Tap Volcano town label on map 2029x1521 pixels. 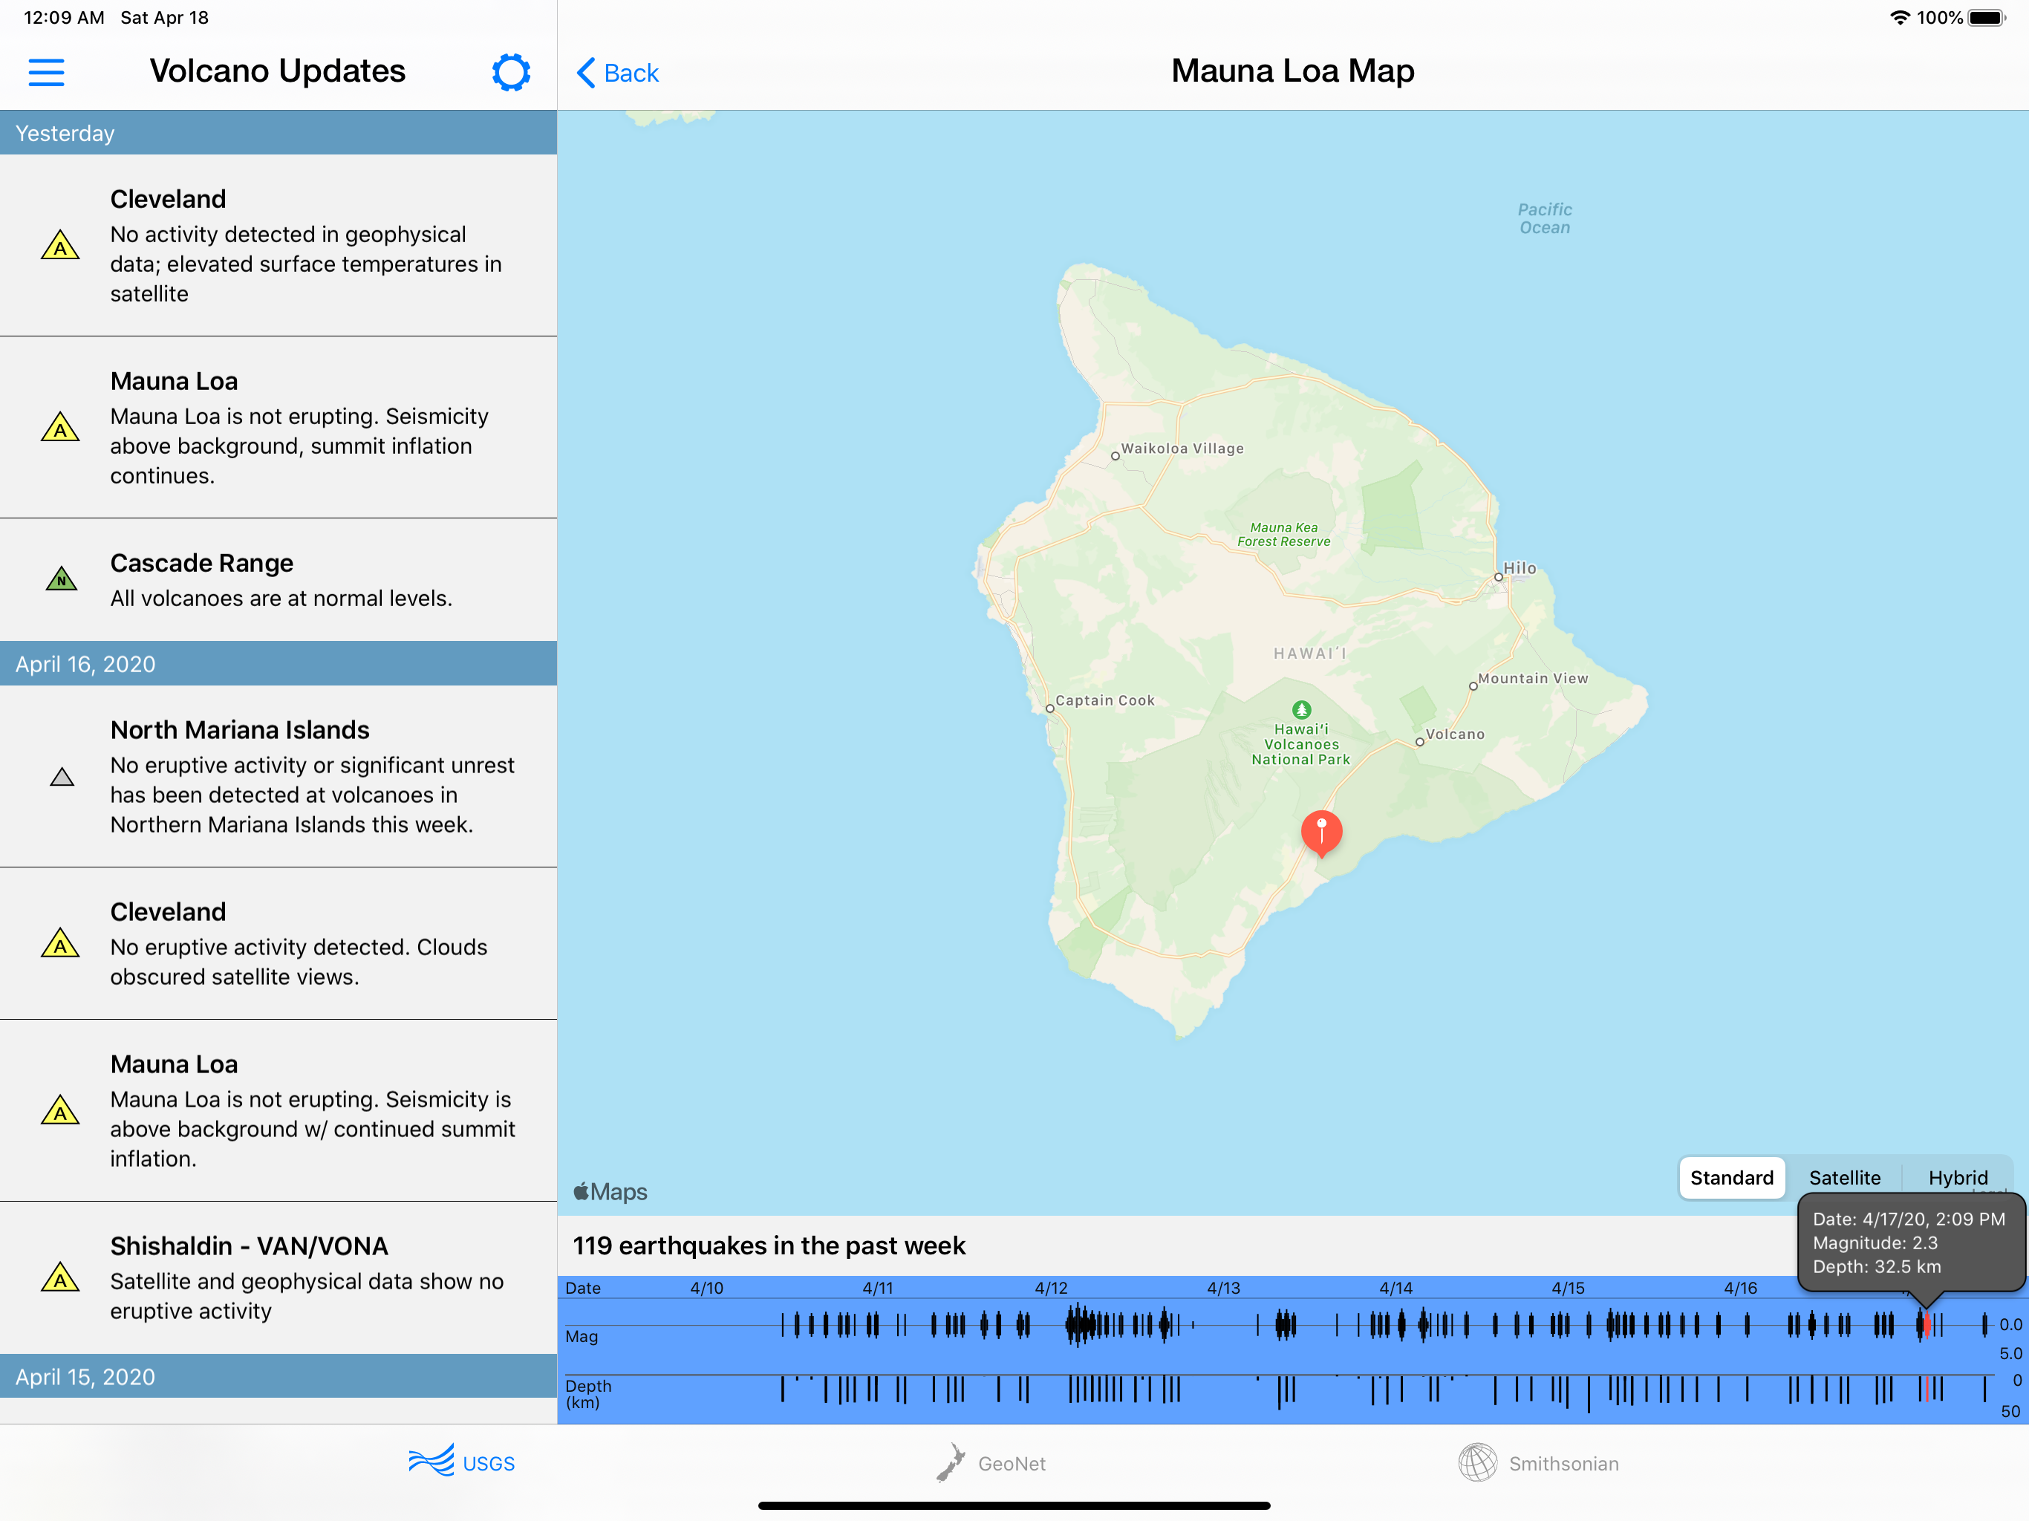[x=1455, y=735]
